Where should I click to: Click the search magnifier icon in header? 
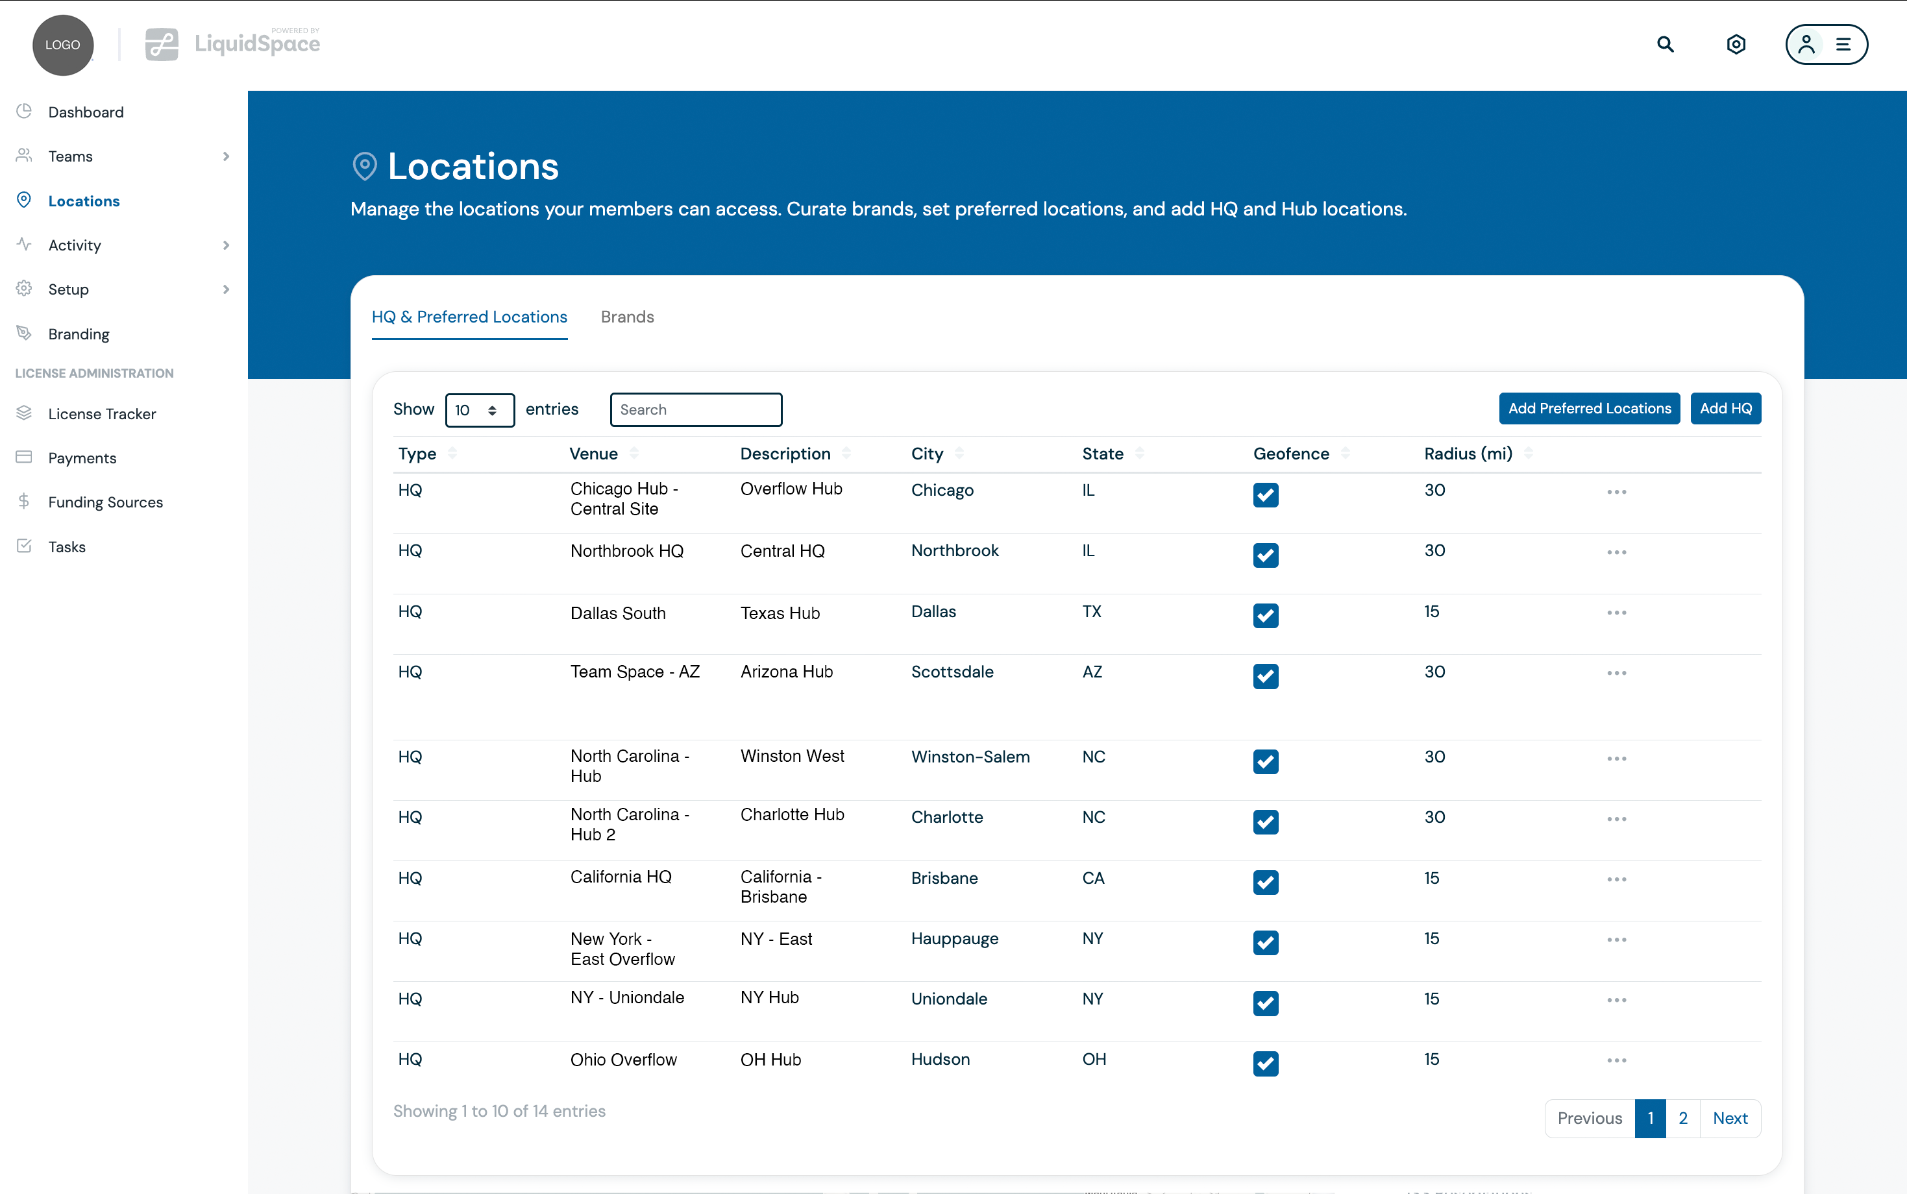coord(1665,44)
